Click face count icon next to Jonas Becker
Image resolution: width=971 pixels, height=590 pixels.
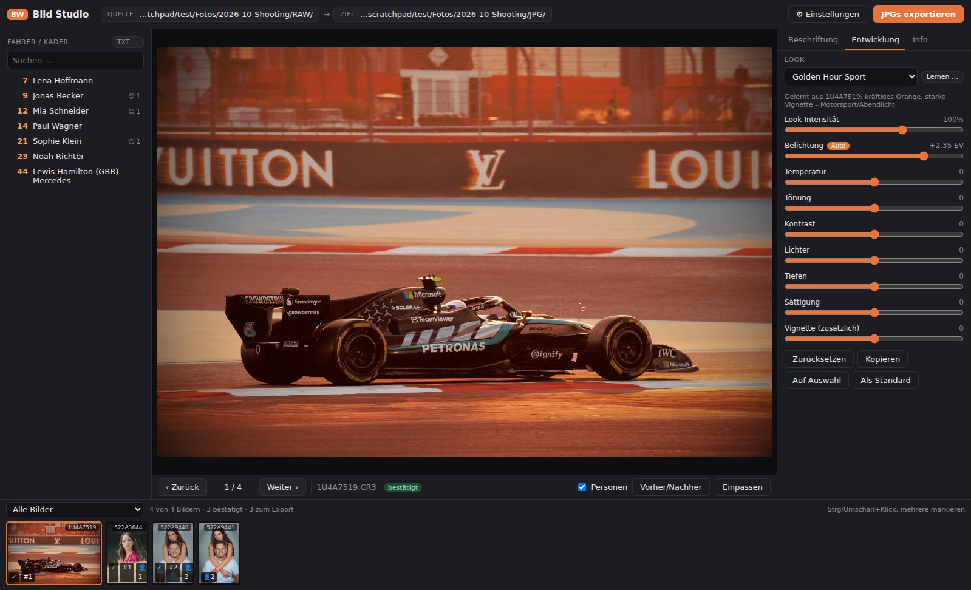[134, 96]
